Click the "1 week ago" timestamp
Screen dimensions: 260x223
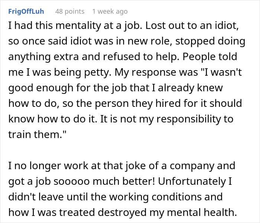pyautogui.click(x=110, y=11)
